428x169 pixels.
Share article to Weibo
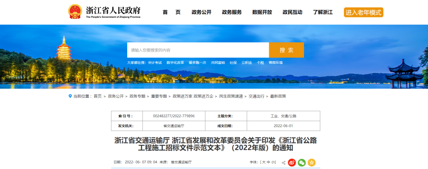pyautogui.click(x=292, y=162)
